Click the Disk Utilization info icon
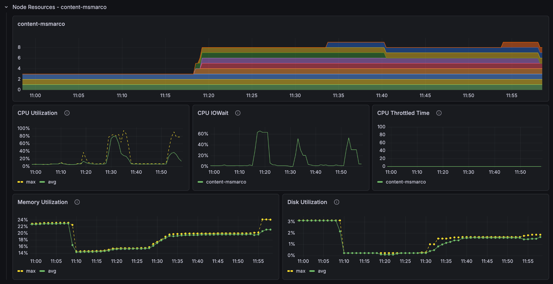Viewport: 553px width, 284px height. (336, 202)
